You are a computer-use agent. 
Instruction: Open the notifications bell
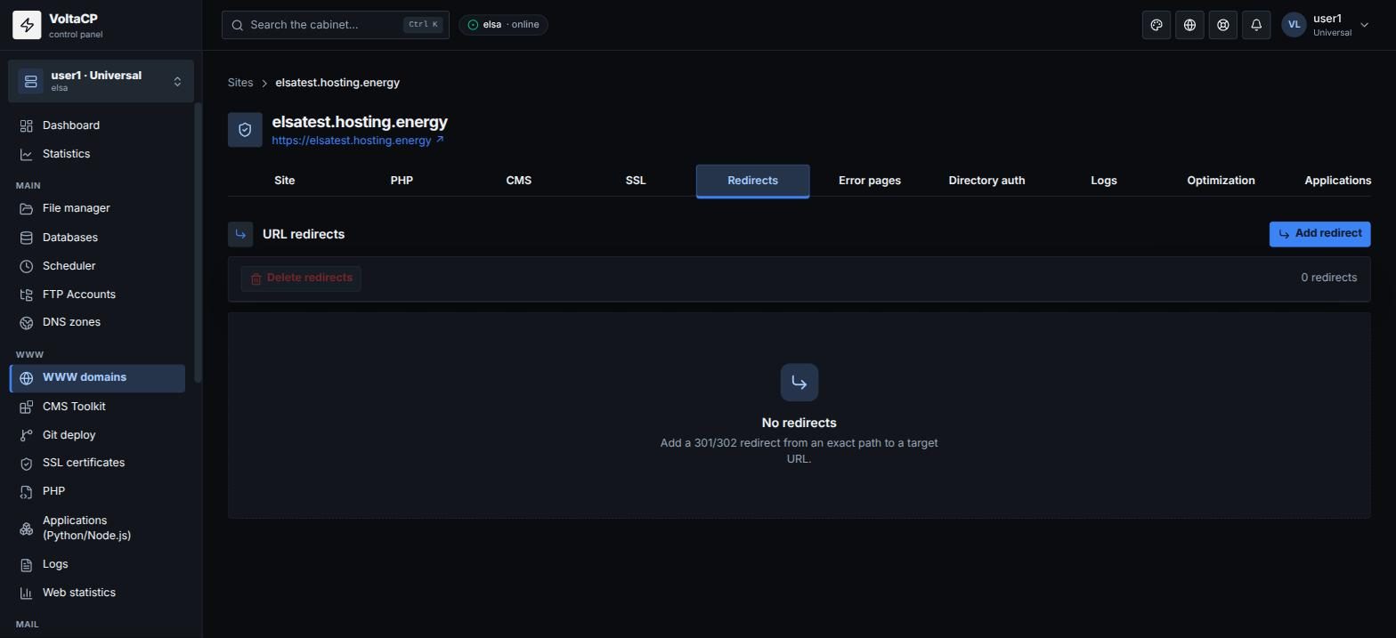(x=1256, y=25)
